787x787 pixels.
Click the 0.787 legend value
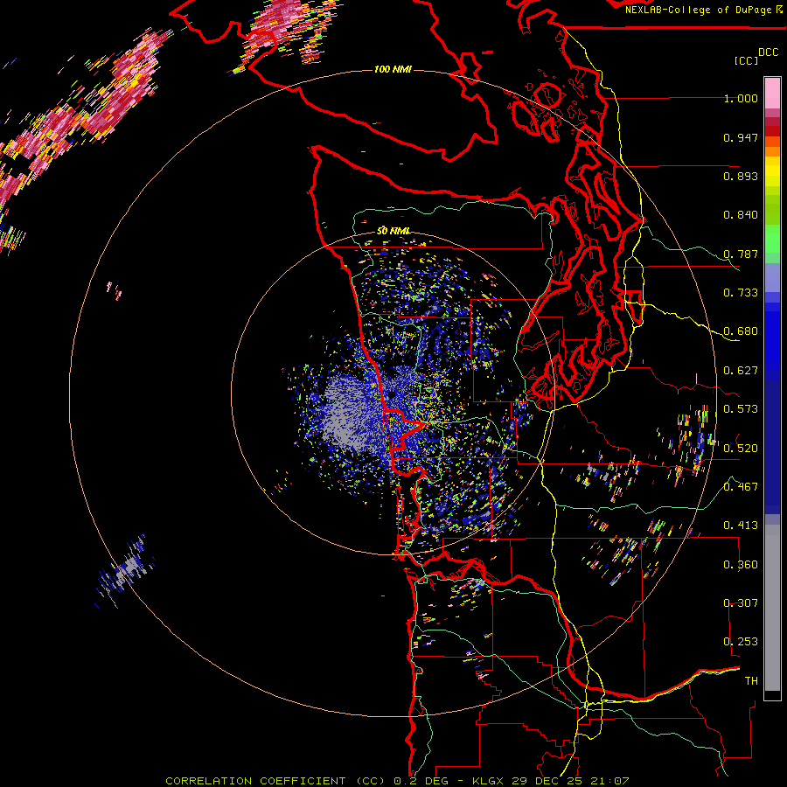point(741,254)
